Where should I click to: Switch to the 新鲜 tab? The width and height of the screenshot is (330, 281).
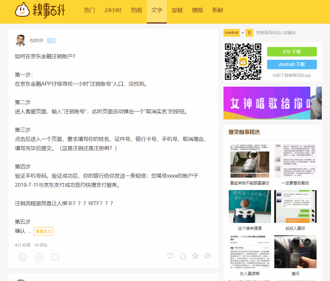tap(218, 10)
